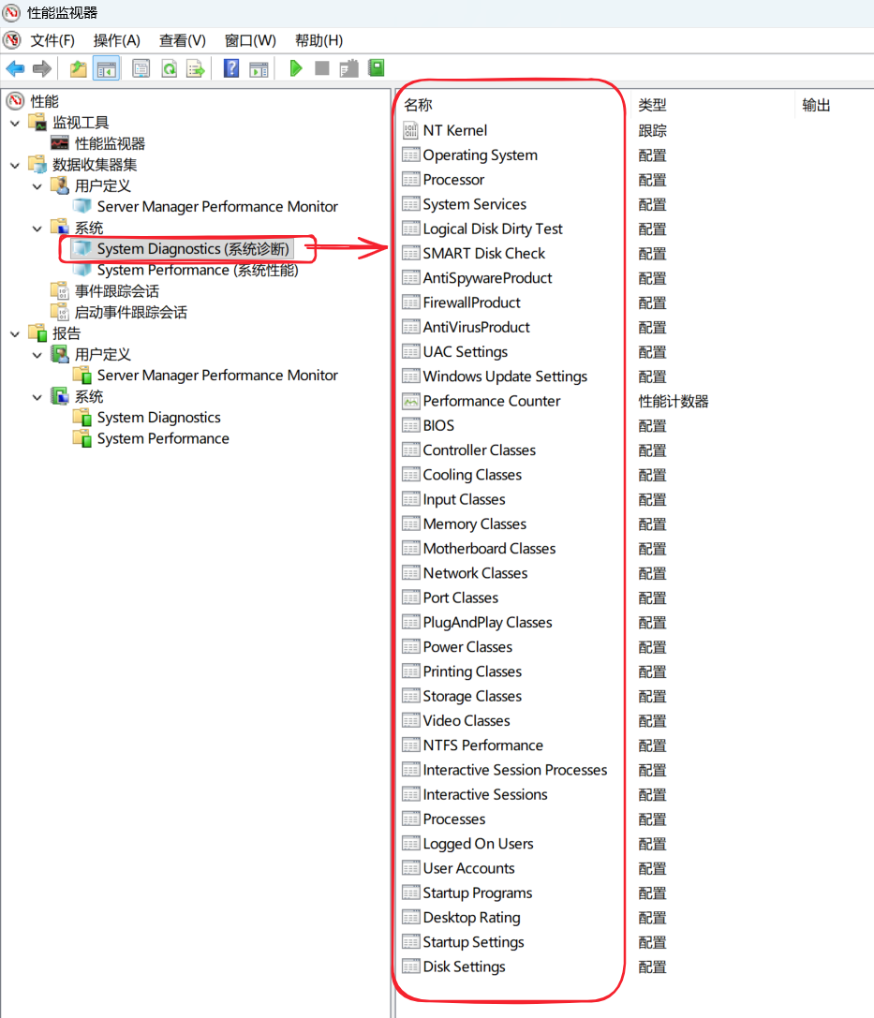874x1018 pixels.
Task: Select Server Manager Performance Monitor collector set
Action: coord(217,206)
